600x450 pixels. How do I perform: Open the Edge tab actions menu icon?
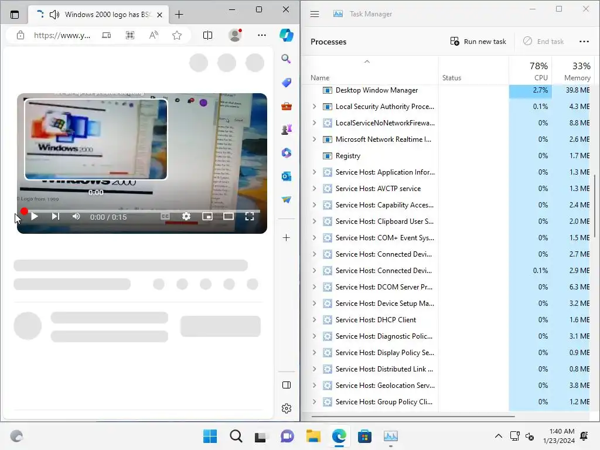tap(15, 15)
